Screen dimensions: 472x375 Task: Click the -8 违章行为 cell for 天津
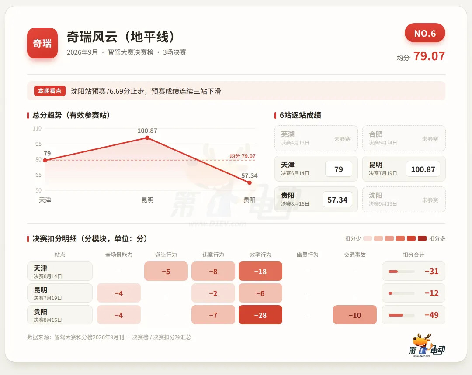click(213, 271)
